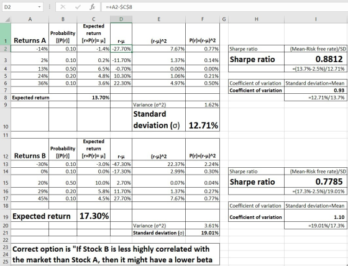Image resolution: width=348 pixels, height=266 pixels.
Task: Click the Enter checkmark formula bar icon
Action: 78,7
